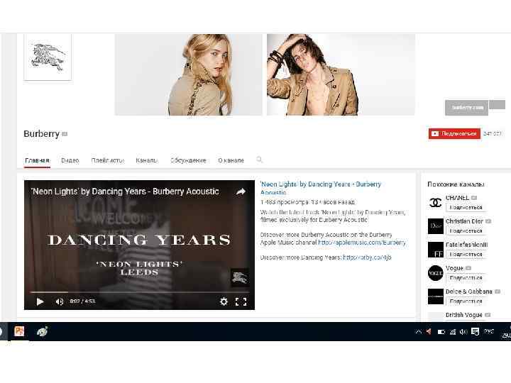Open the action center notifications icon
Viewport: 511px width, 383px height.
[475, 332]
